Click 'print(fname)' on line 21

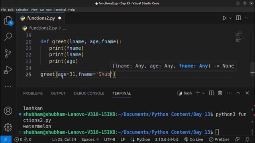[x=67, y=48]
